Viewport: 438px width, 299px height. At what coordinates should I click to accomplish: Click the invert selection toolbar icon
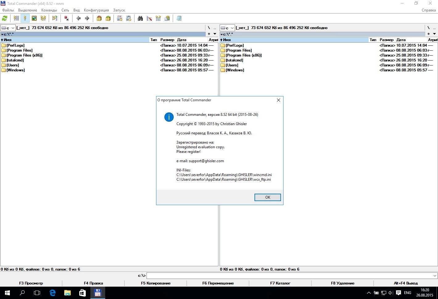[66, 19]
